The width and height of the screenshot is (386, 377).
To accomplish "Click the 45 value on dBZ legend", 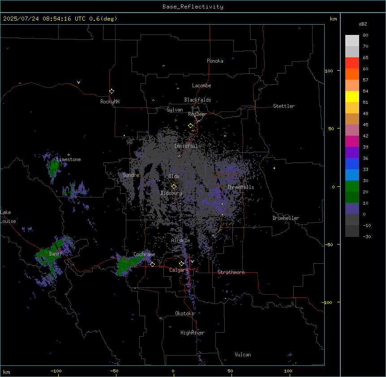I will pos(365,124).
